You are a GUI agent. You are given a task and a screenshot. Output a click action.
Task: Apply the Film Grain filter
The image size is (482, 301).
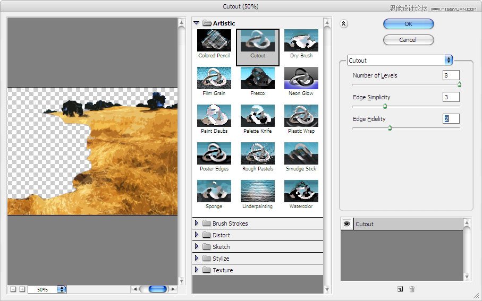214,78
